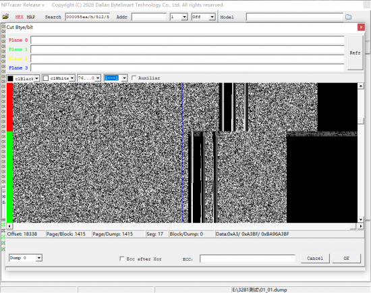Open the clBlack color dropdown
This screenshot has width=371, height=293.
36,78
